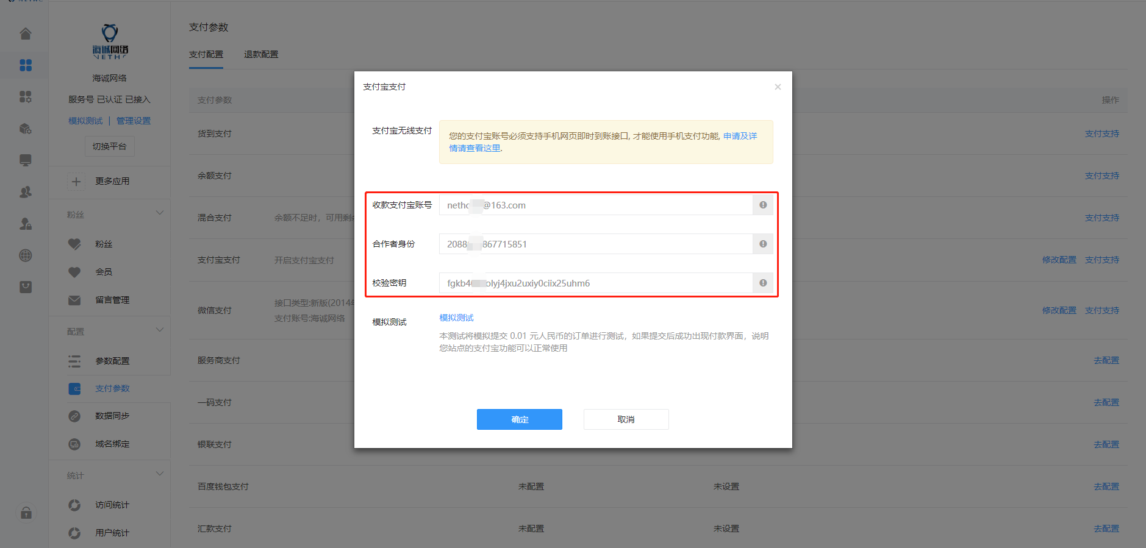Open 留言管理 menu item
This screenshot has width=1146, height=548.
[x=112, y=300]
